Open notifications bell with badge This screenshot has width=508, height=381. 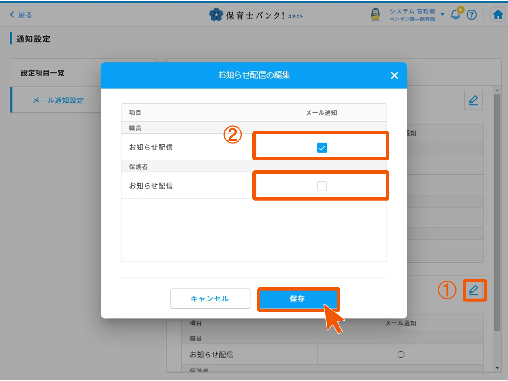456,14
